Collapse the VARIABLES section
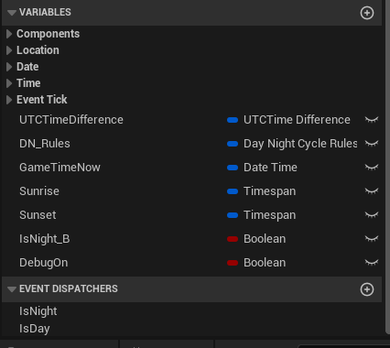Image resolution: width=390 pixels, height=348 pixels. 12,13
